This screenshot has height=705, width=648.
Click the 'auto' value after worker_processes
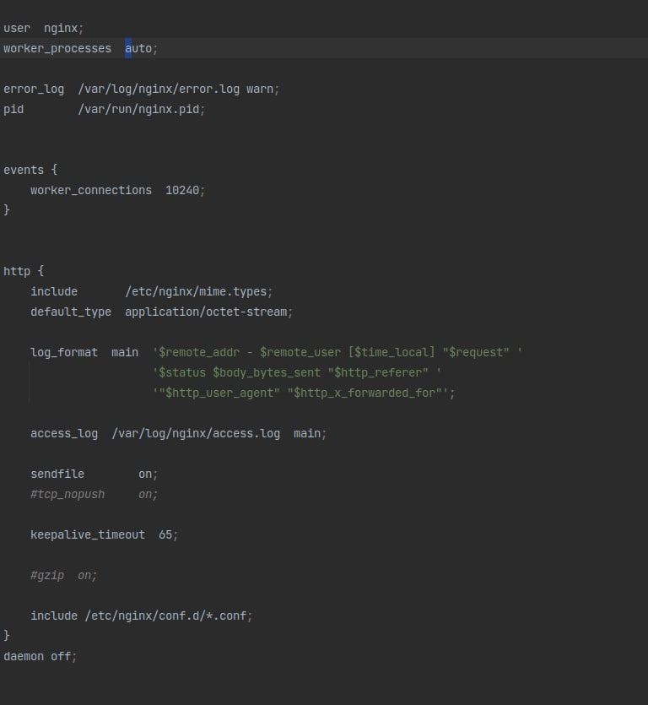(x=138, y=49)
